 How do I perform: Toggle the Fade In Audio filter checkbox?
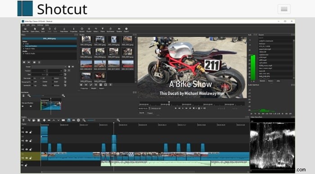click(23, 54)
